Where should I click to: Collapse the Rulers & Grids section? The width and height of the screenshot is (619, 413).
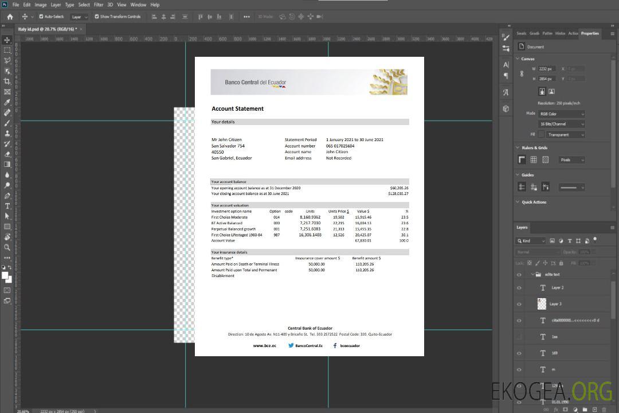point(518,147)
